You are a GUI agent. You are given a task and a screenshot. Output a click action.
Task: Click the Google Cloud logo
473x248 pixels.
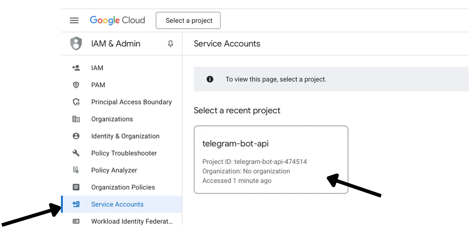(117, 20)
